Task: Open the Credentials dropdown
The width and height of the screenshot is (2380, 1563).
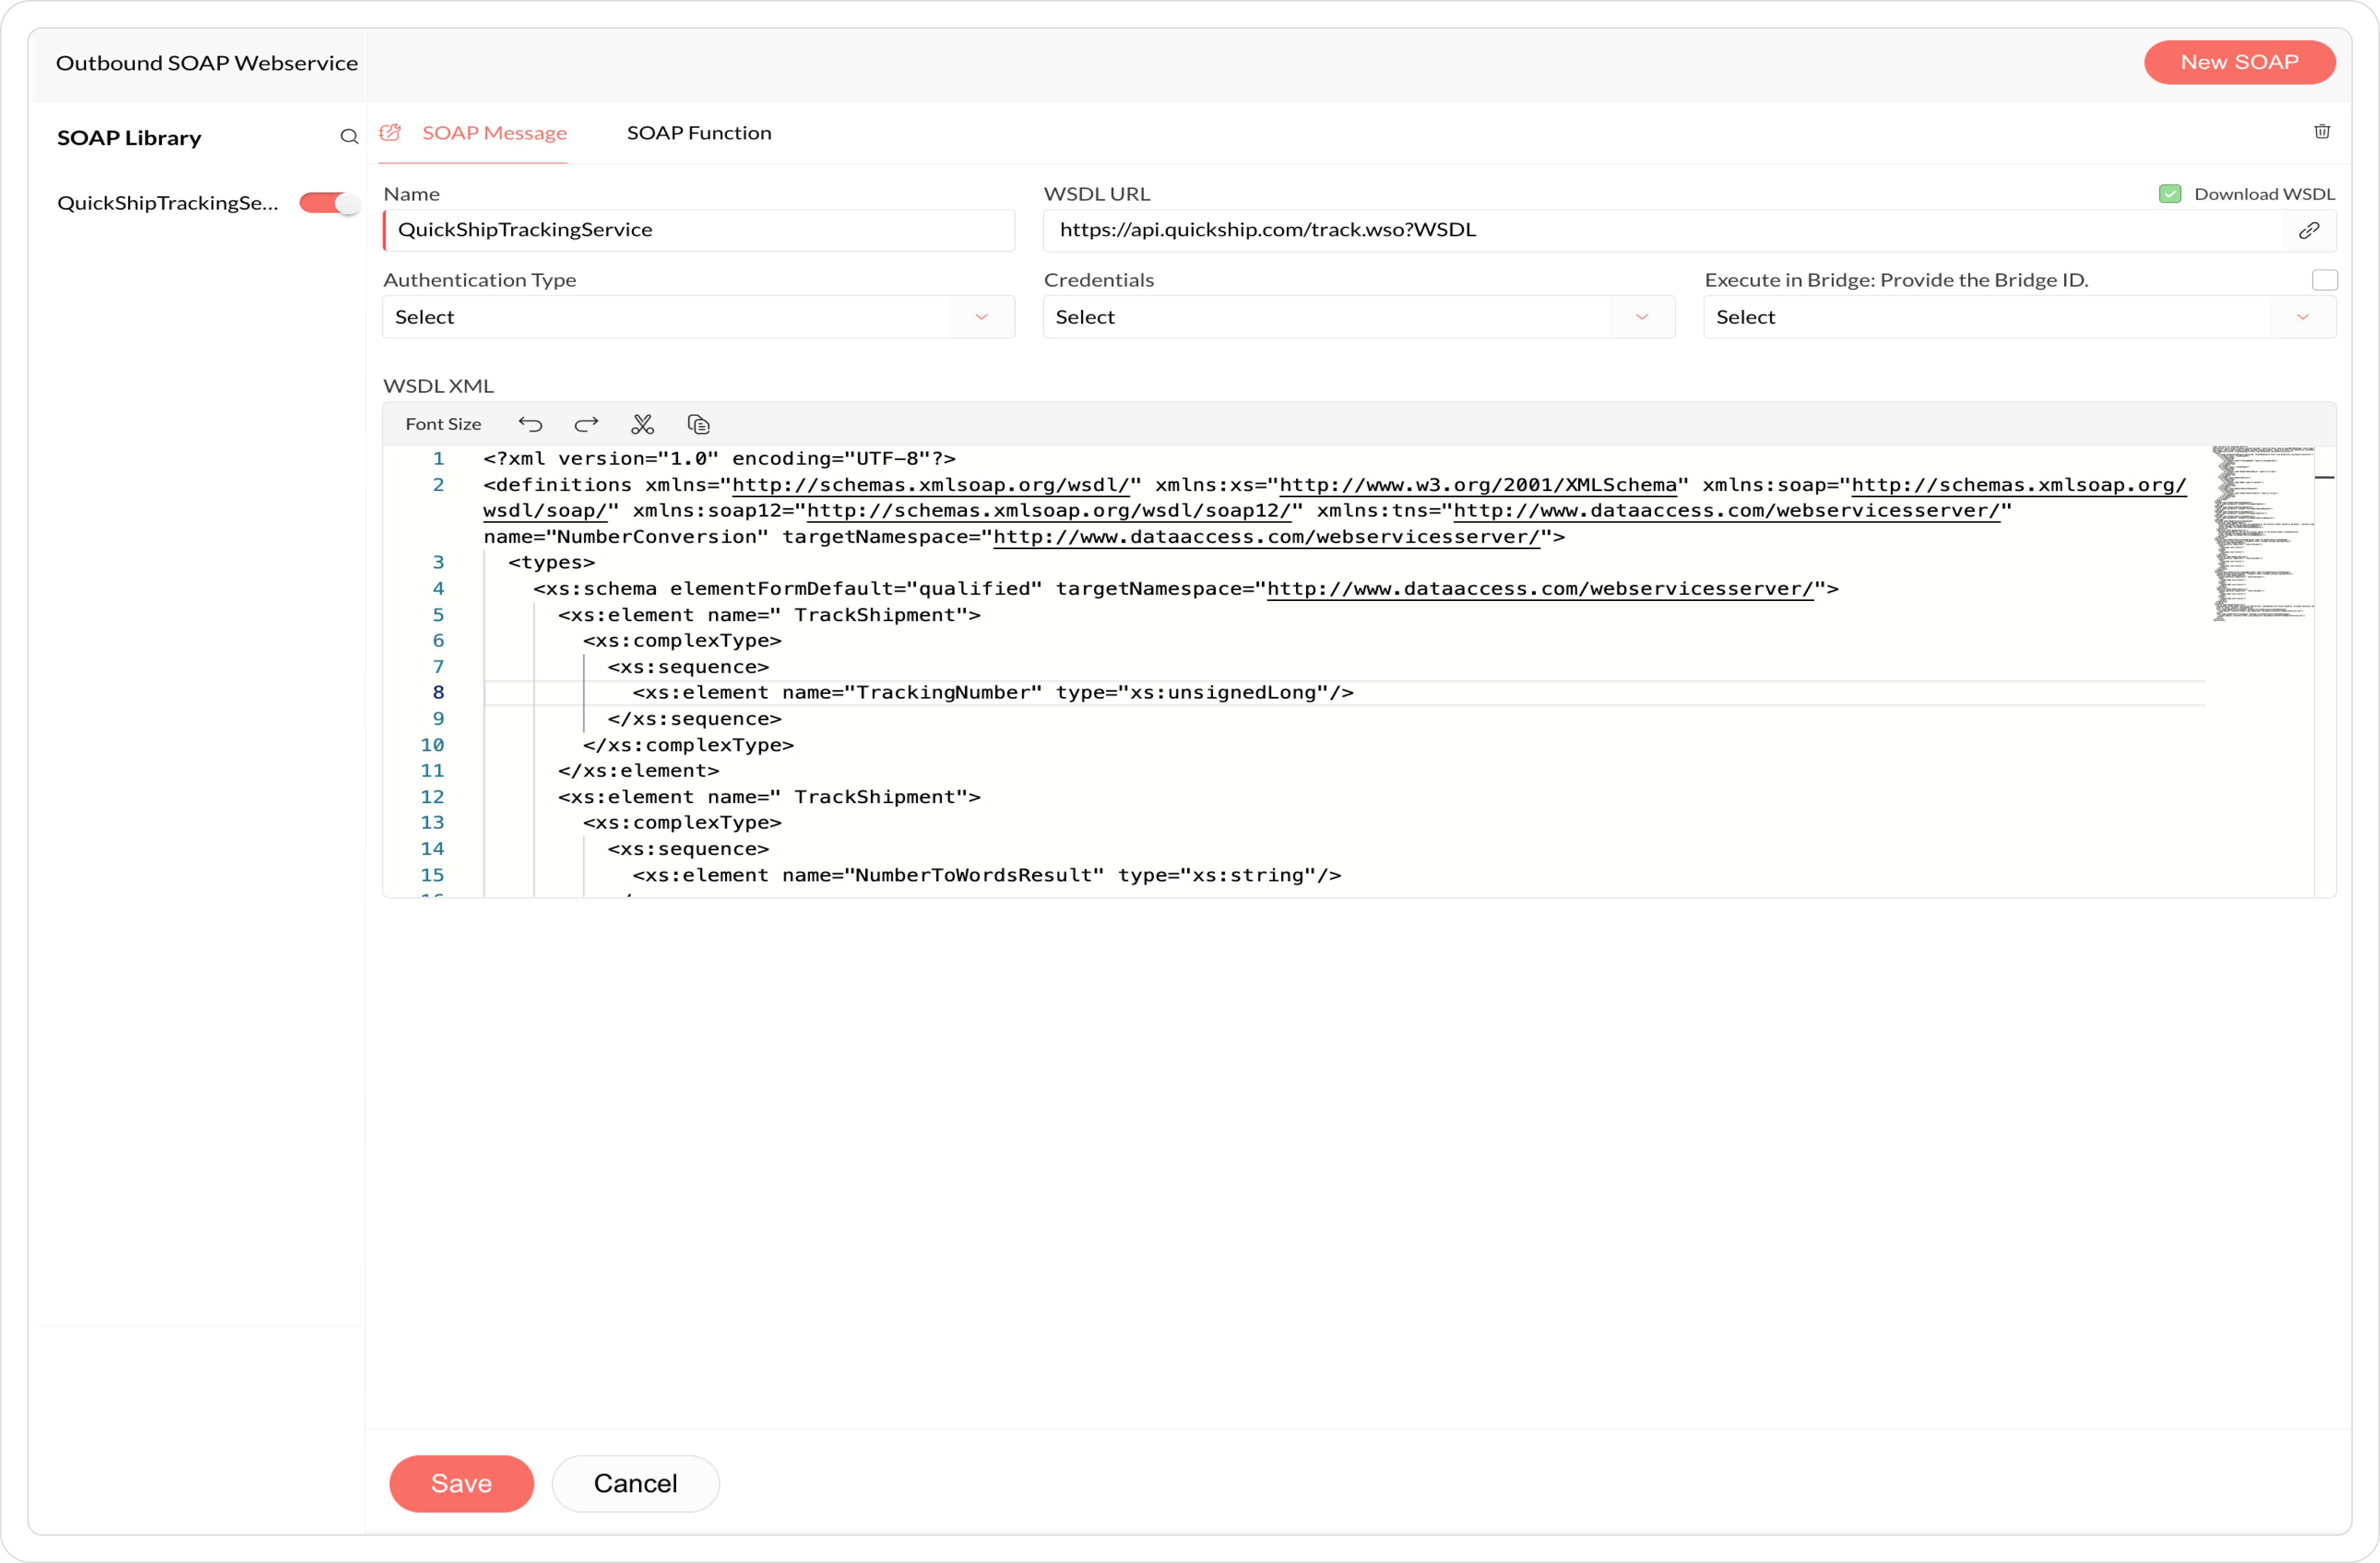Action: tap(1358, 317)
